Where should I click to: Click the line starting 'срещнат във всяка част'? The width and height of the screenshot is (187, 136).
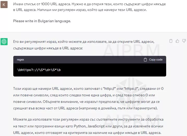[85, 108]
